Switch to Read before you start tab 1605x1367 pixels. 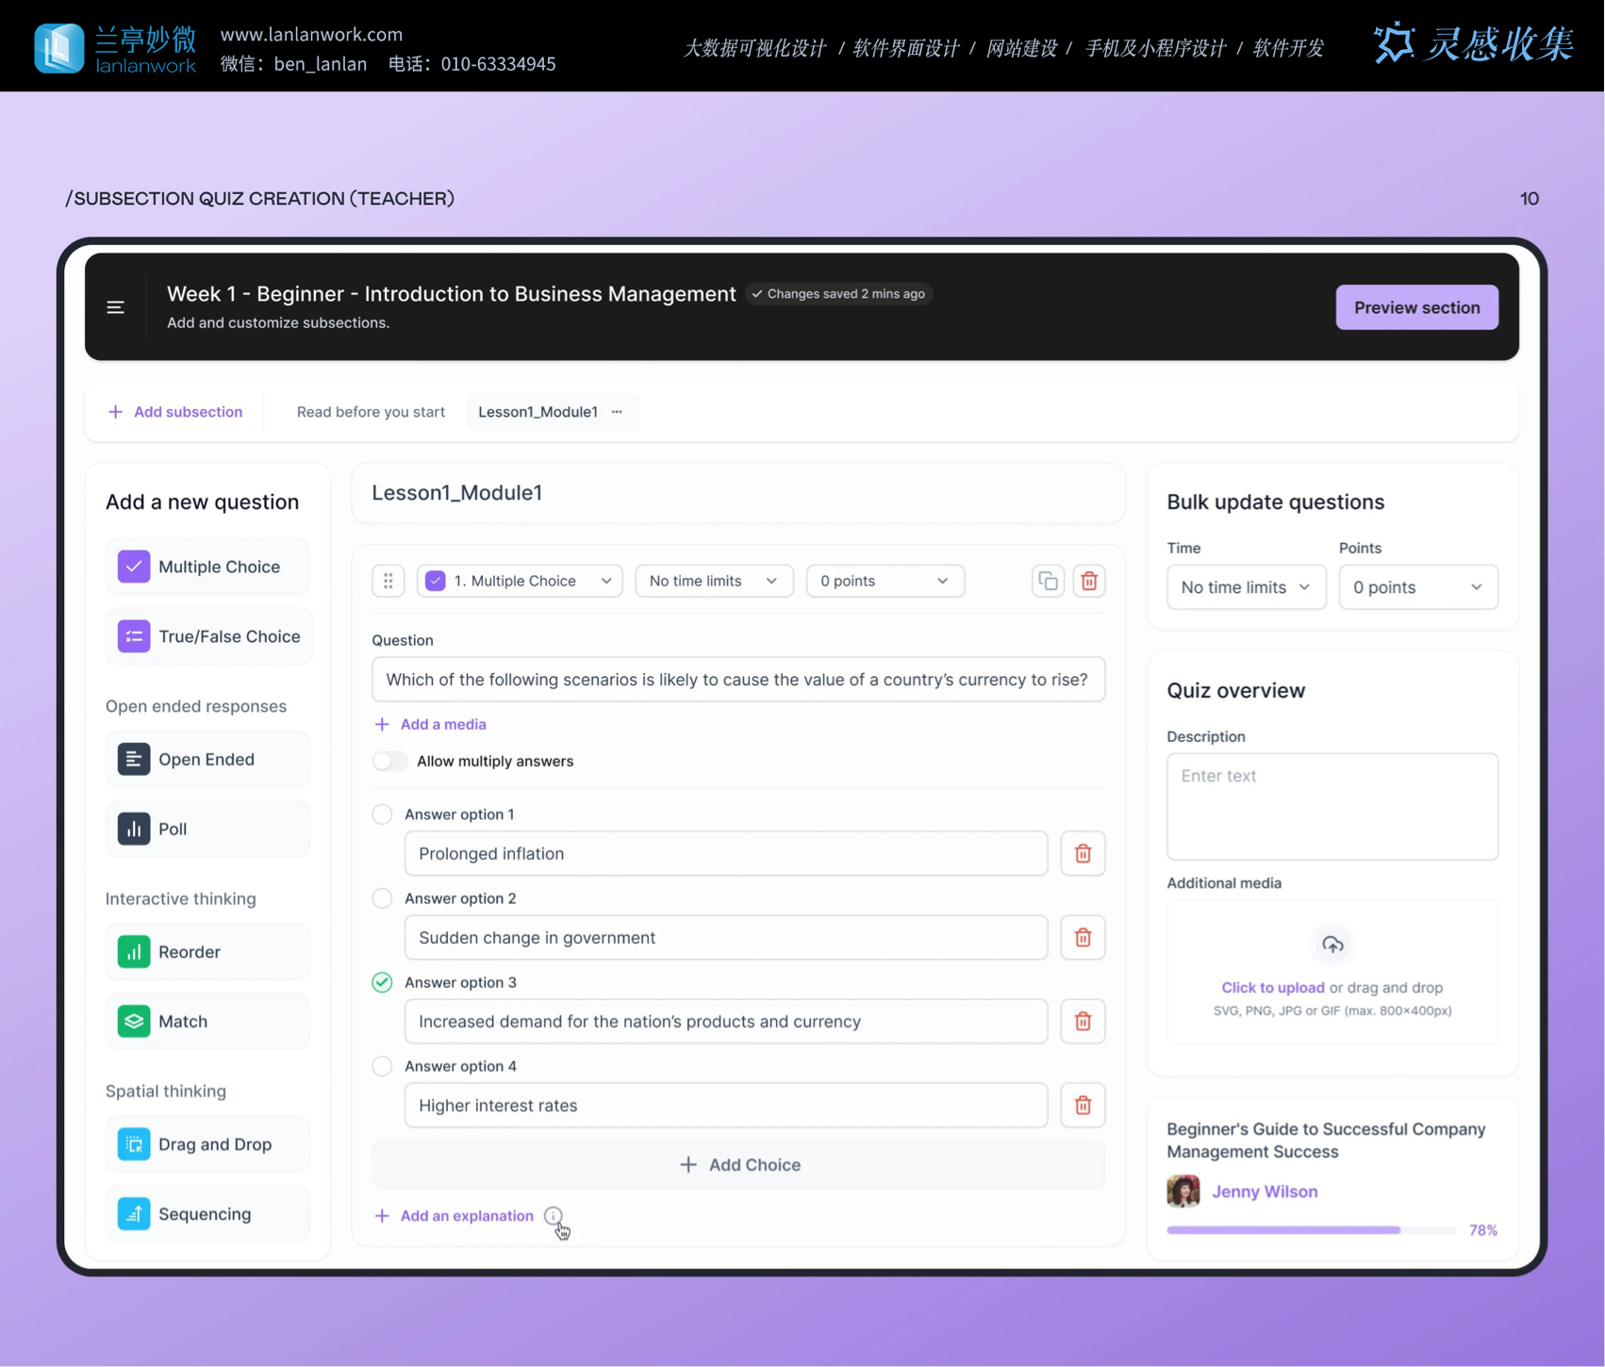coord(371,412)
